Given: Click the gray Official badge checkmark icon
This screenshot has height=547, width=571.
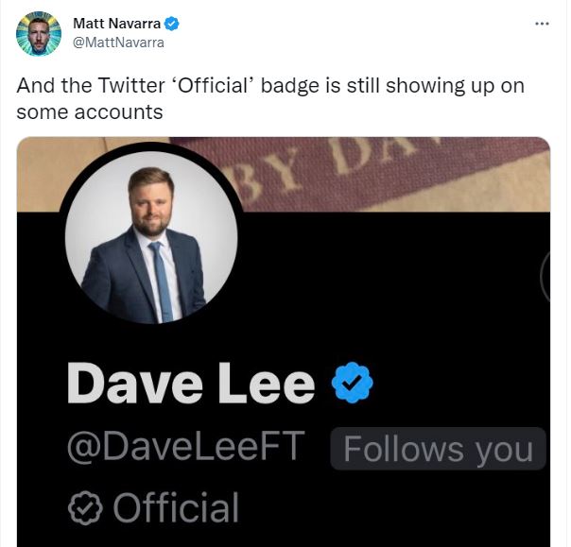Looking at the screenshot, I should (85, 508).
